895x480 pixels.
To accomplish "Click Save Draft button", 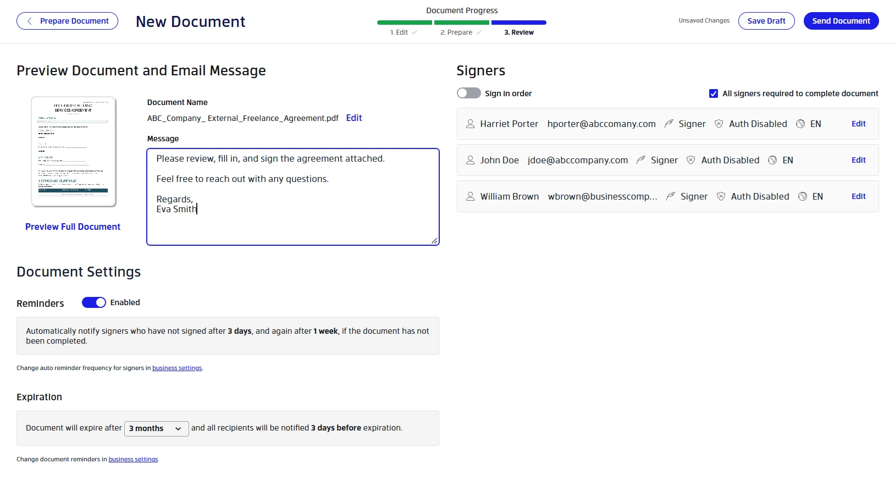I will coord(766,21).
